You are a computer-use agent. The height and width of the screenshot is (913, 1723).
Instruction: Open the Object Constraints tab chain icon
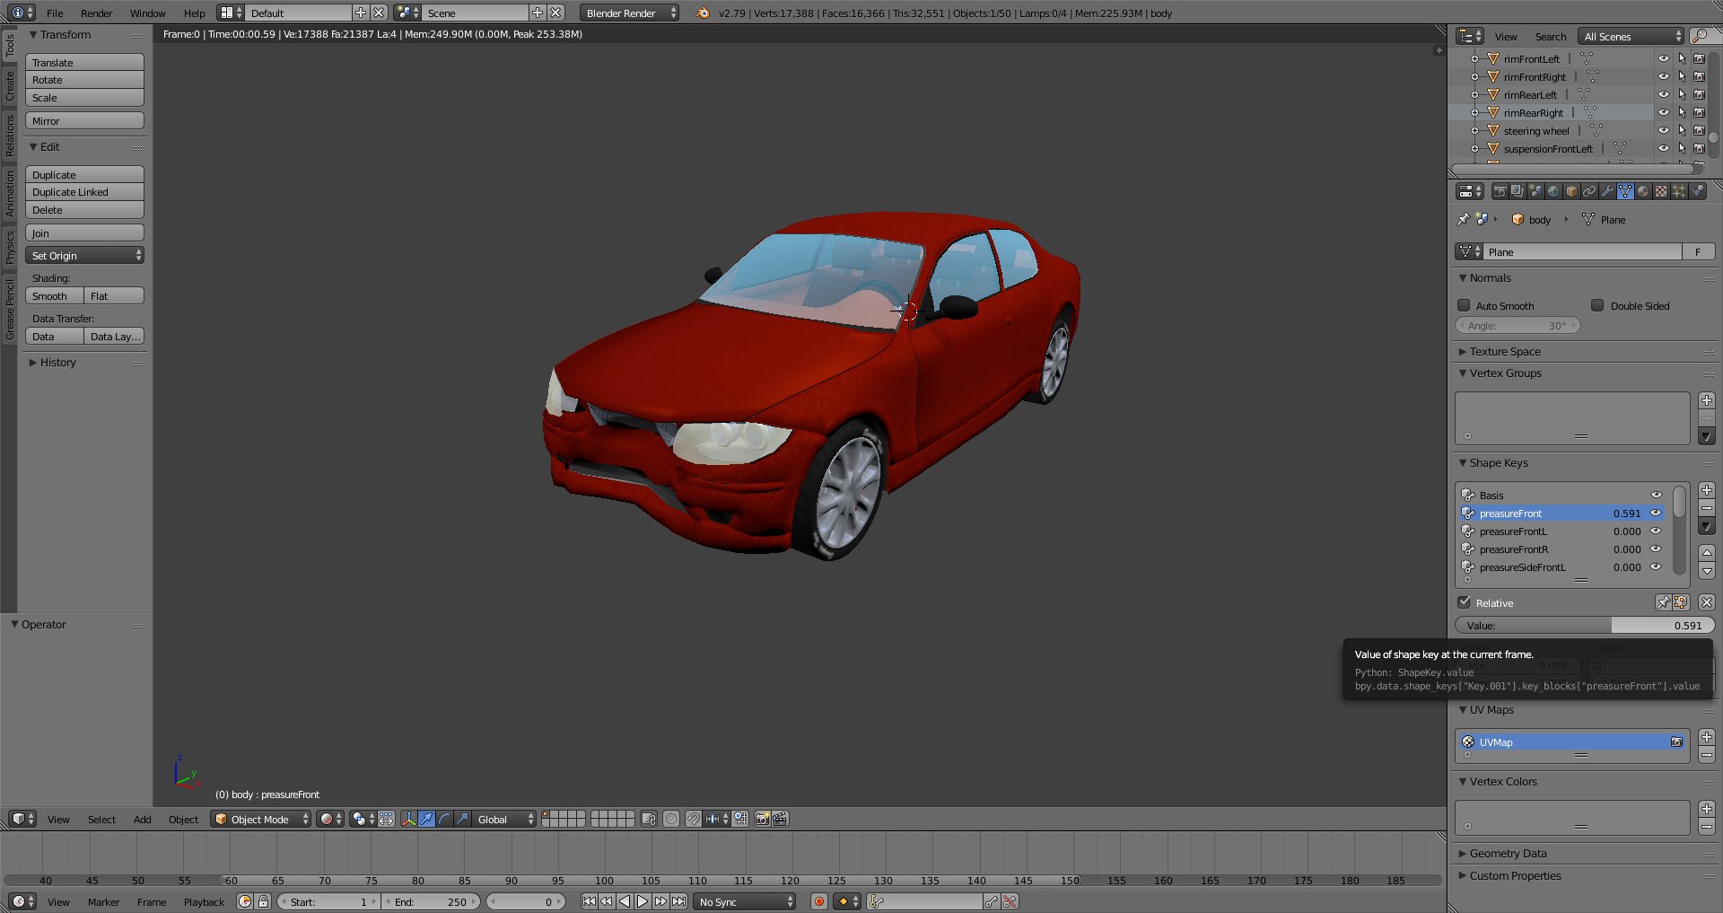click(x=1589, y=191)
